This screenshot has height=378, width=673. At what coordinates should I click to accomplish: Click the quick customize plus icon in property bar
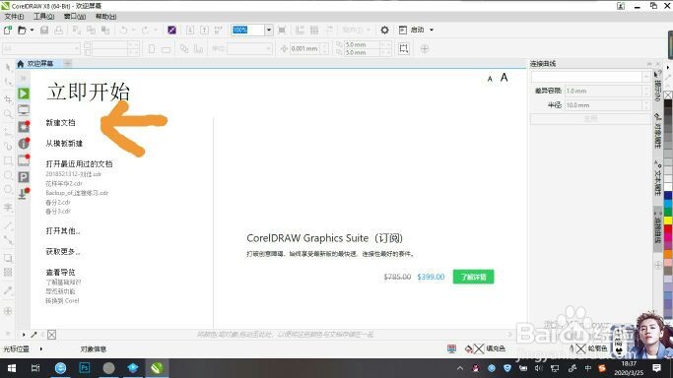pyautogui.click(x=425, y=49)
